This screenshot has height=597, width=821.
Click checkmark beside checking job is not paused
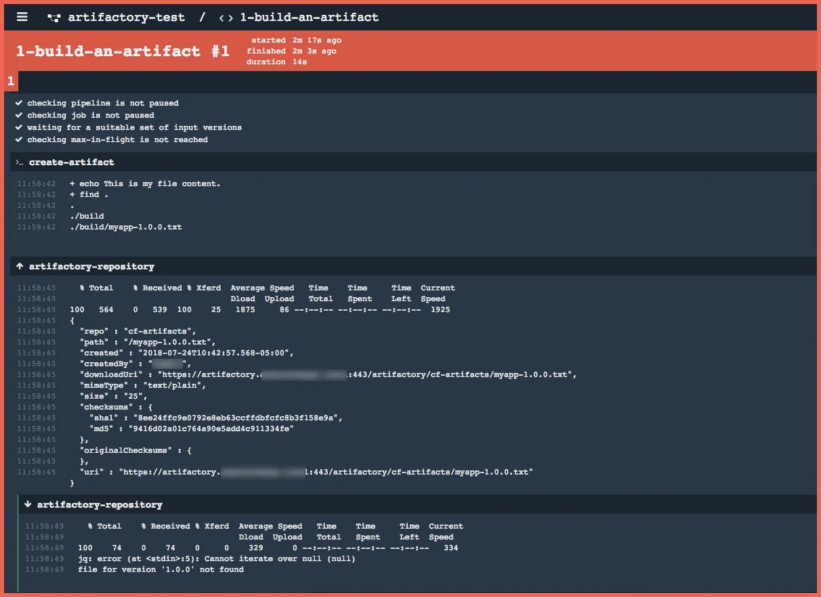coord(19,116)
